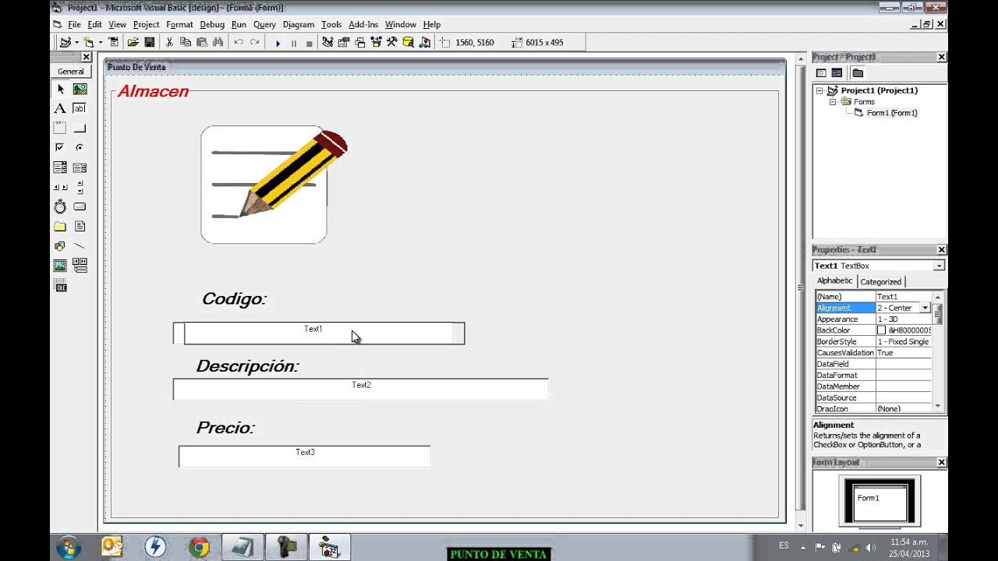Open the File menu
Image resolution: width=998 pixels, height=561 pixels.
(x=74, y=25)
